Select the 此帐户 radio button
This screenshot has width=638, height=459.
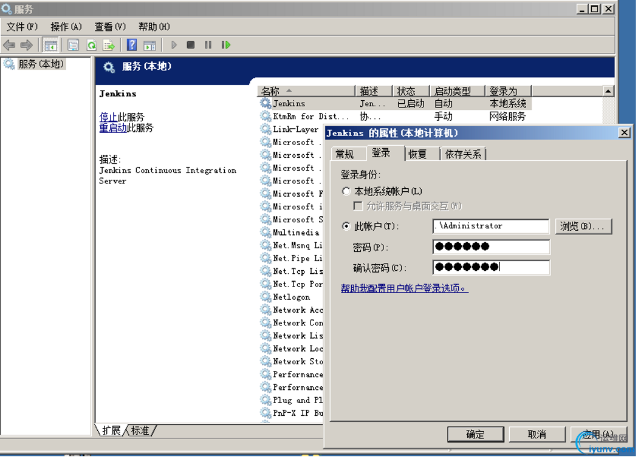(x=347, y=225)
